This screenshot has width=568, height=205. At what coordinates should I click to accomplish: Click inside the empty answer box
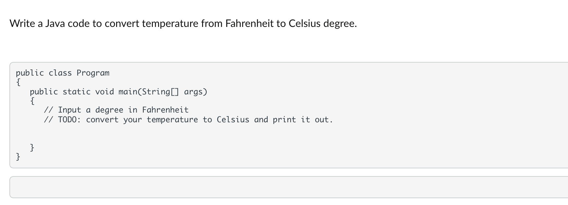click(289, 187)
